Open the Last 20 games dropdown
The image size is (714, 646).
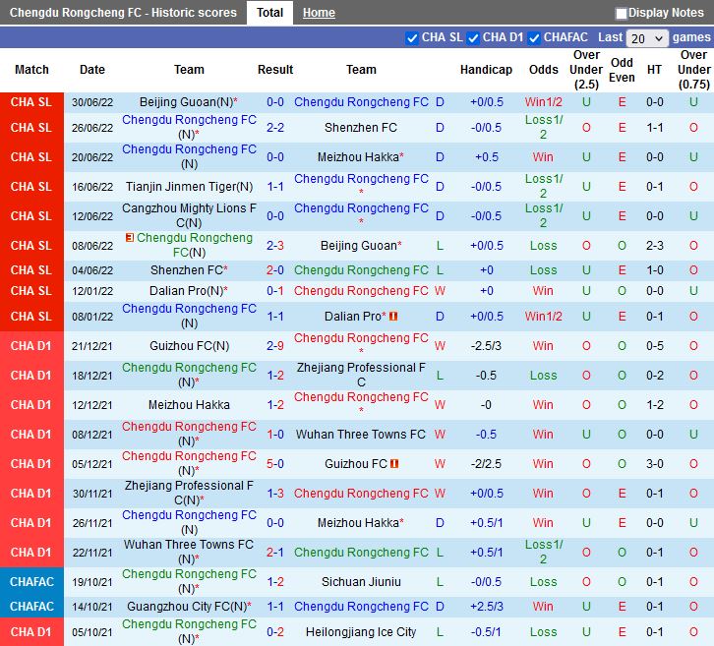point(648,38)
